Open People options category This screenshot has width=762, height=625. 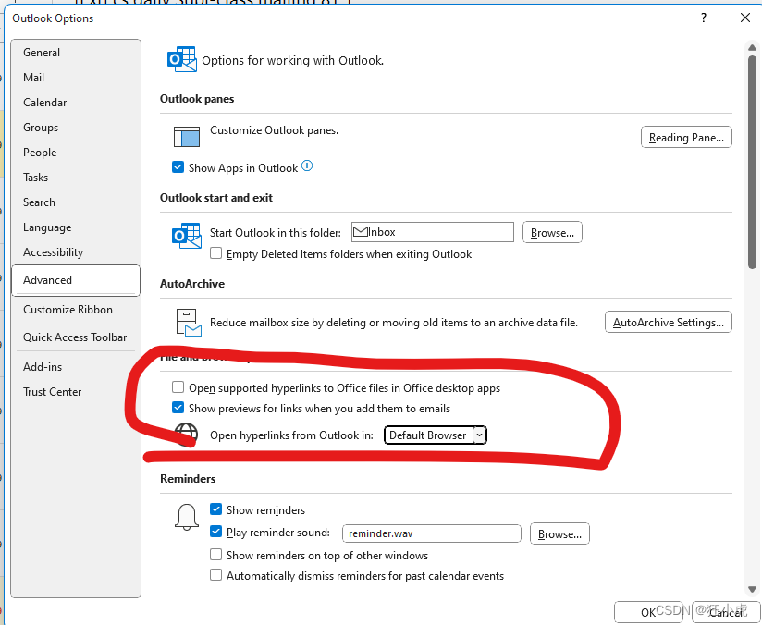pyautogui.click(x=76, y=153)
